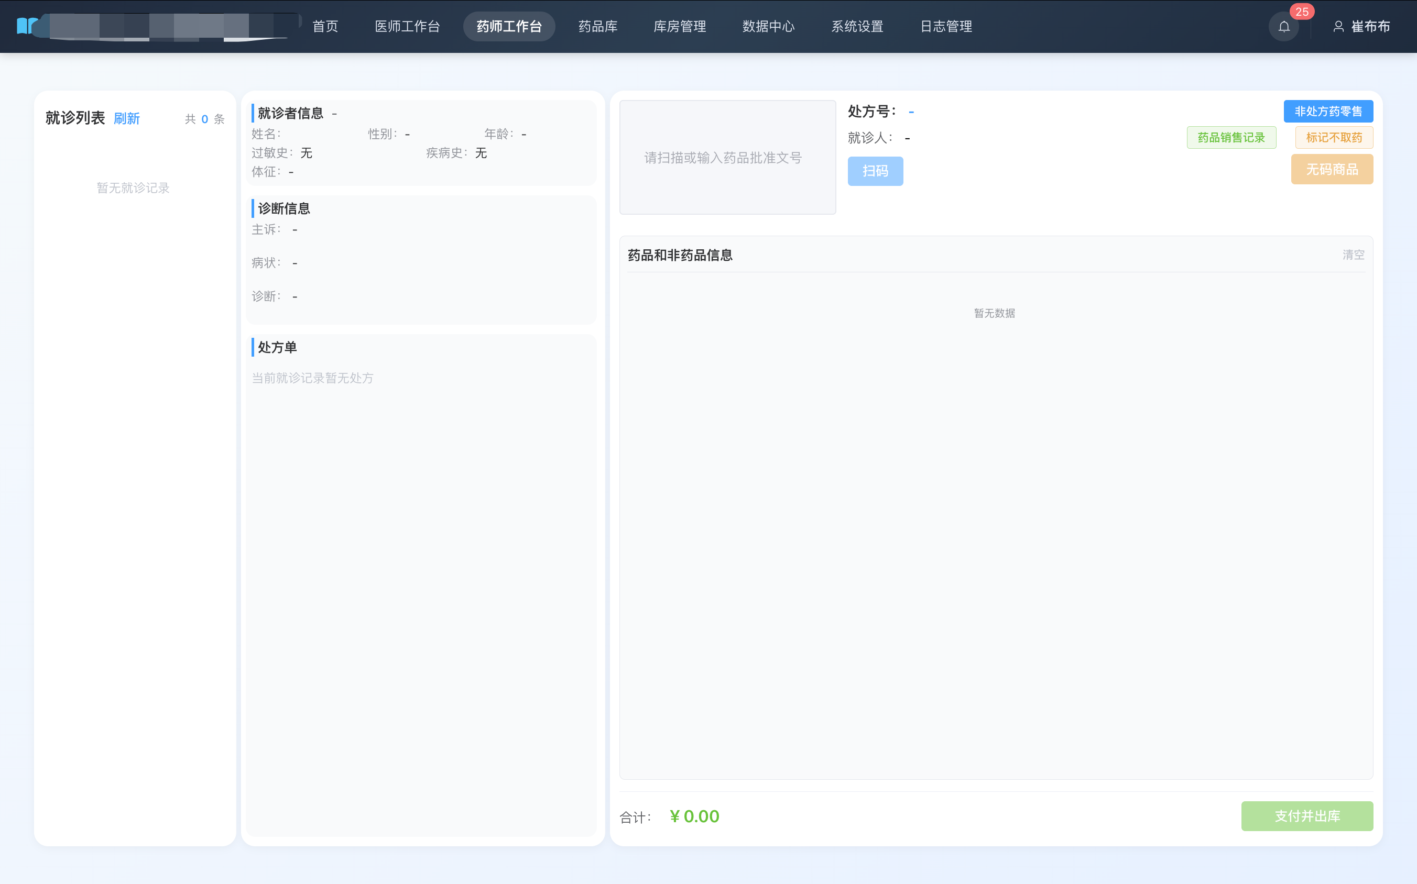Image resolution: width=1417 pixels, height=884 pixels.
Task: Click the 共 0 条 record count
Action: point(205,119)
